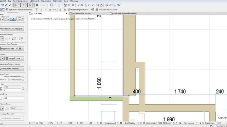227x127 pixels.
Task: Select the trapezoid wall geometry icon
Action: coord(14,39)
